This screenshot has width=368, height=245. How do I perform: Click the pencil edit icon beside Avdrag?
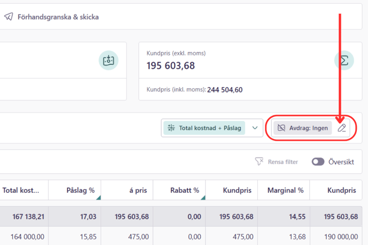342,128
